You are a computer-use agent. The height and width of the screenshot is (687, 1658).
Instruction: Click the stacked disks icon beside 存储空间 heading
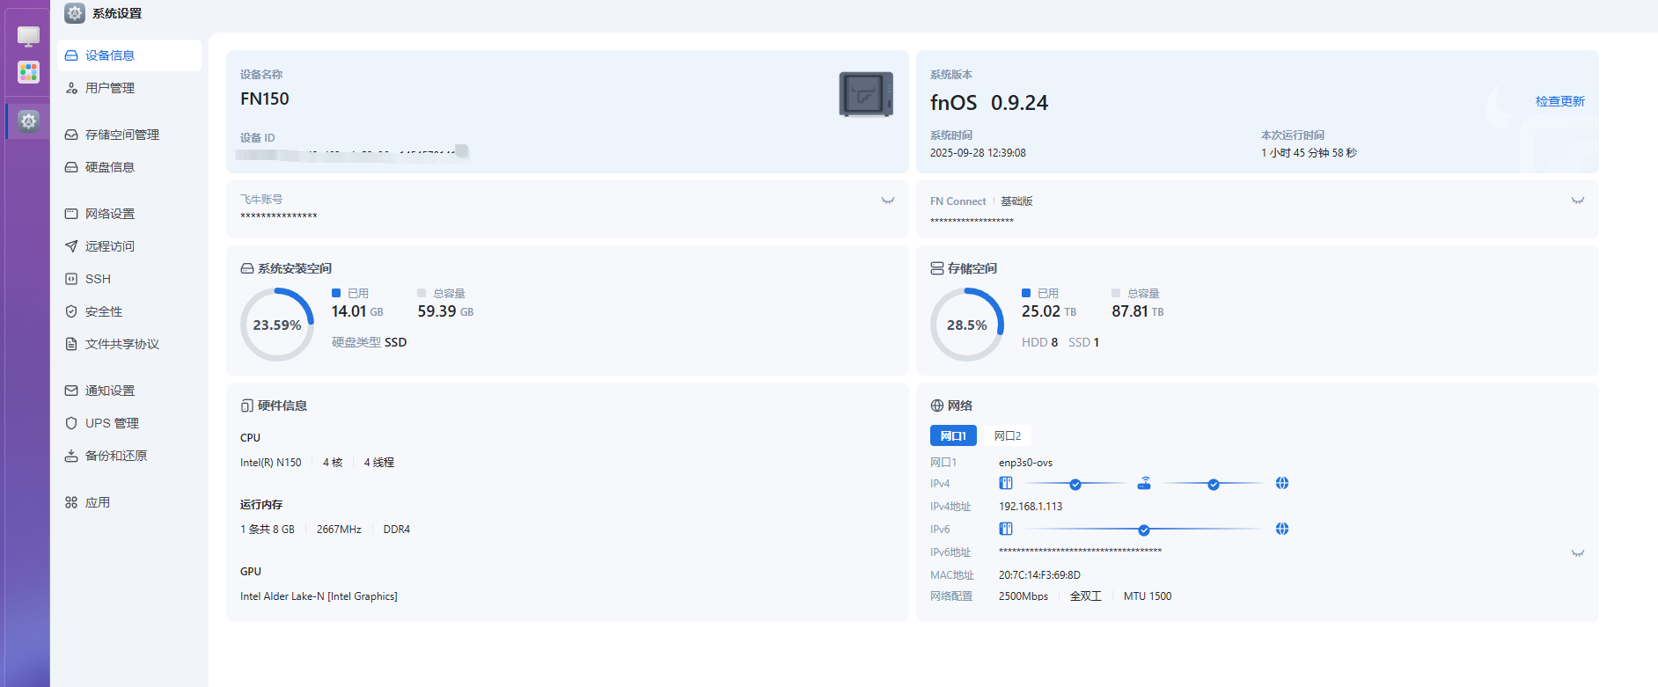pyautogui.click(x=937, y=268)
